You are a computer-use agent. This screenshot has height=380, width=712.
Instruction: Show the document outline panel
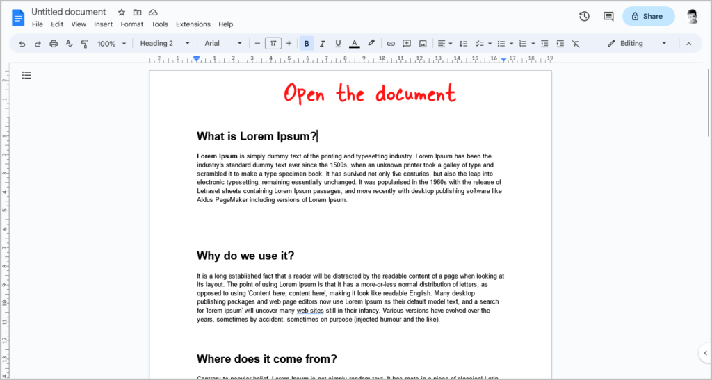pos(27,75)
